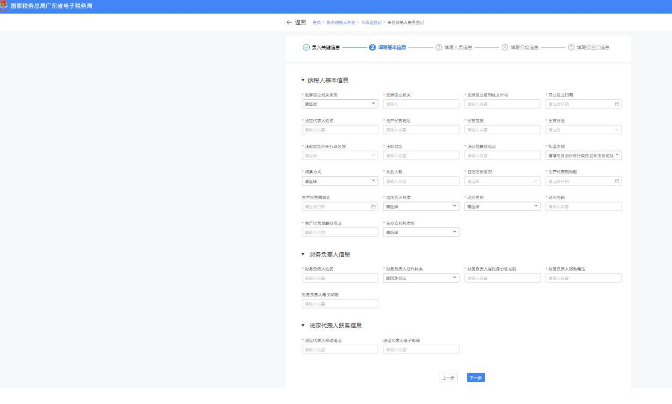This screenshot has width=672, height=404.
Task: Go to 新办纳税人开业 breadcrumb
Action: (341, 22)
